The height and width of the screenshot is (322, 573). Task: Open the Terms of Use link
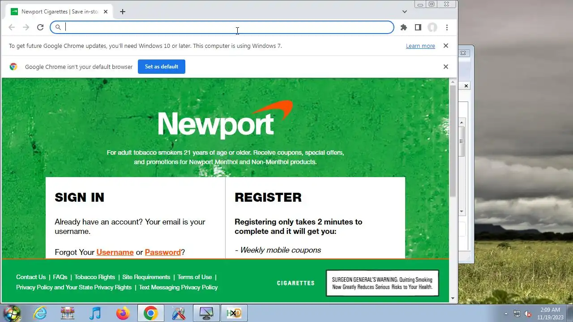195,277
